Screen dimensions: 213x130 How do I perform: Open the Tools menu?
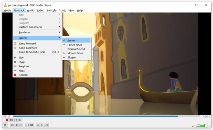[x=62, y=10]
